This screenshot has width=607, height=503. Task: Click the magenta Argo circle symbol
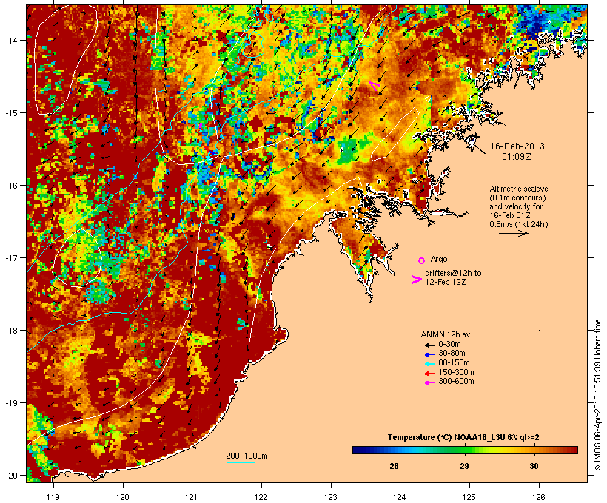pyautogui.click(x=421, y=260)
